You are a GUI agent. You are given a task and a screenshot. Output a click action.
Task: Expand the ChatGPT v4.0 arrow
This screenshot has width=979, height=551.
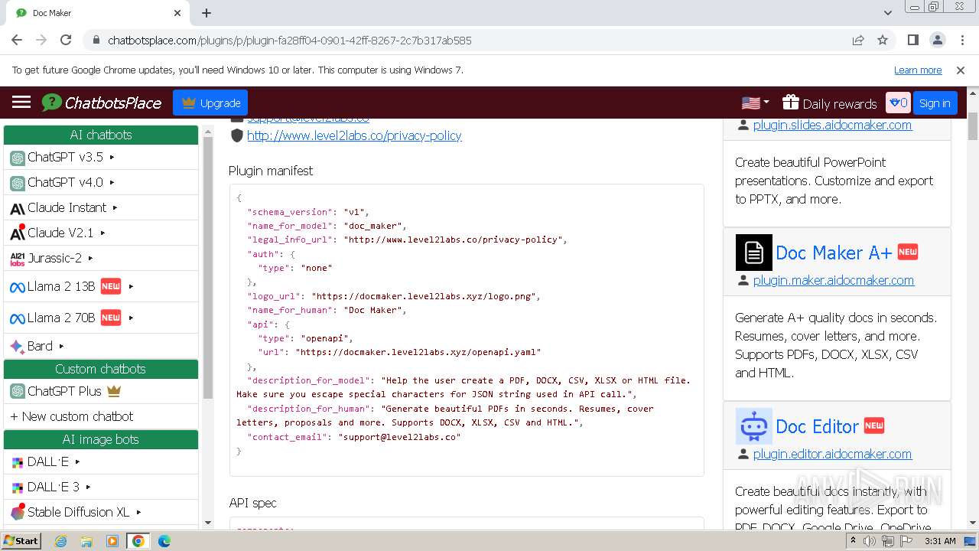click(x=112, y=182)
